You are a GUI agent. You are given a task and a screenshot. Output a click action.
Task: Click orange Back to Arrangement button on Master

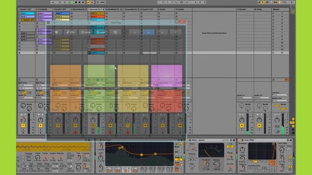[x=287, y=80]
